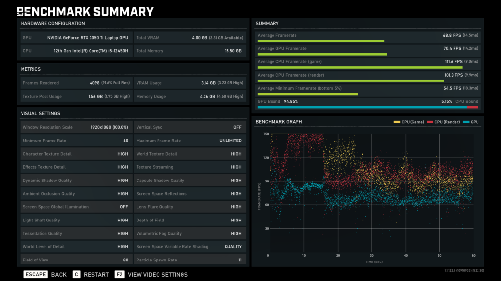This screenshot has width=501, height=281.
Task: Click the red CPU (Render) legend swatch
Action: [429, 122]
